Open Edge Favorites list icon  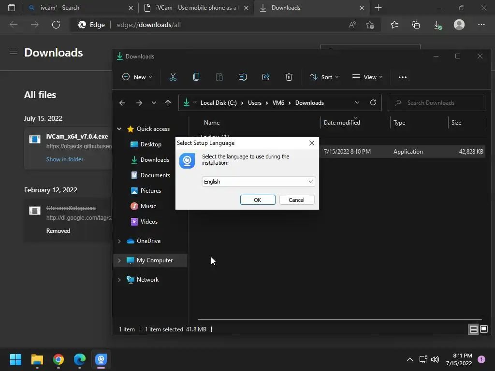coord(394,25)
